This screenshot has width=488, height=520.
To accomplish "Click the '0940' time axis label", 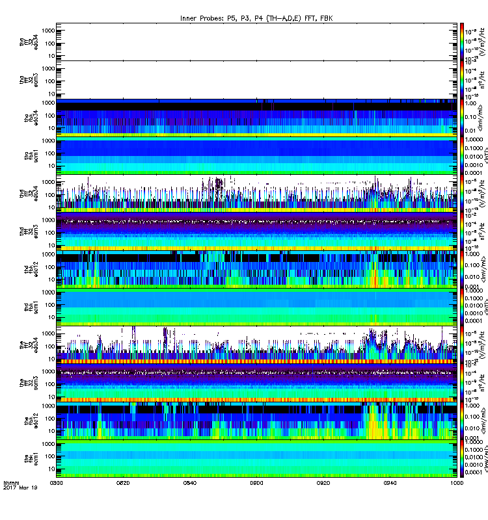I will tap(390, 483).
